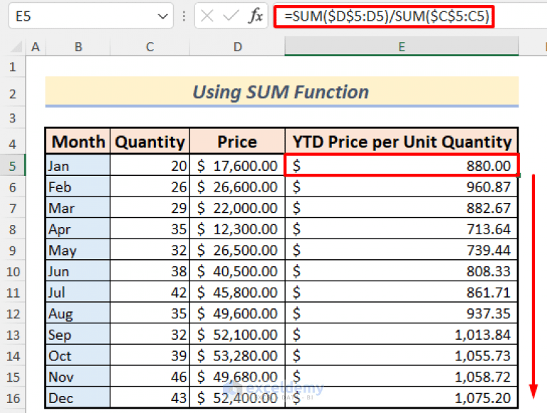547x413 pixels.
Task: Click price cell showing 40,500.00
Action: (237, 271)
